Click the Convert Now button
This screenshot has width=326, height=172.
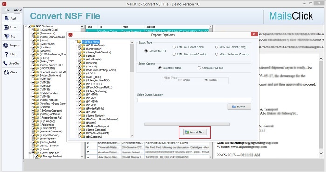click(x=195, y=132)
